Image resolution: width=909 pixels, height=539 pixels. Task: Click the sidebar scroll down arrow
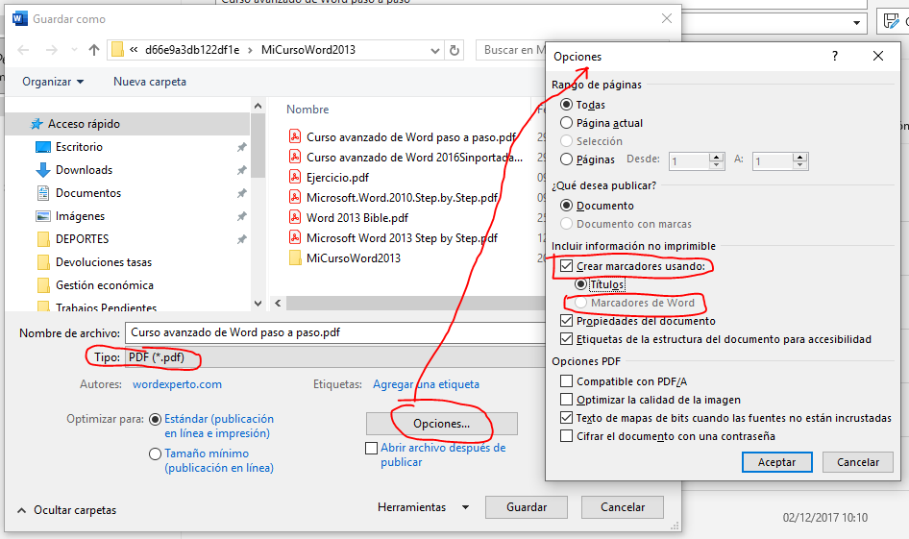pos(258,303)
